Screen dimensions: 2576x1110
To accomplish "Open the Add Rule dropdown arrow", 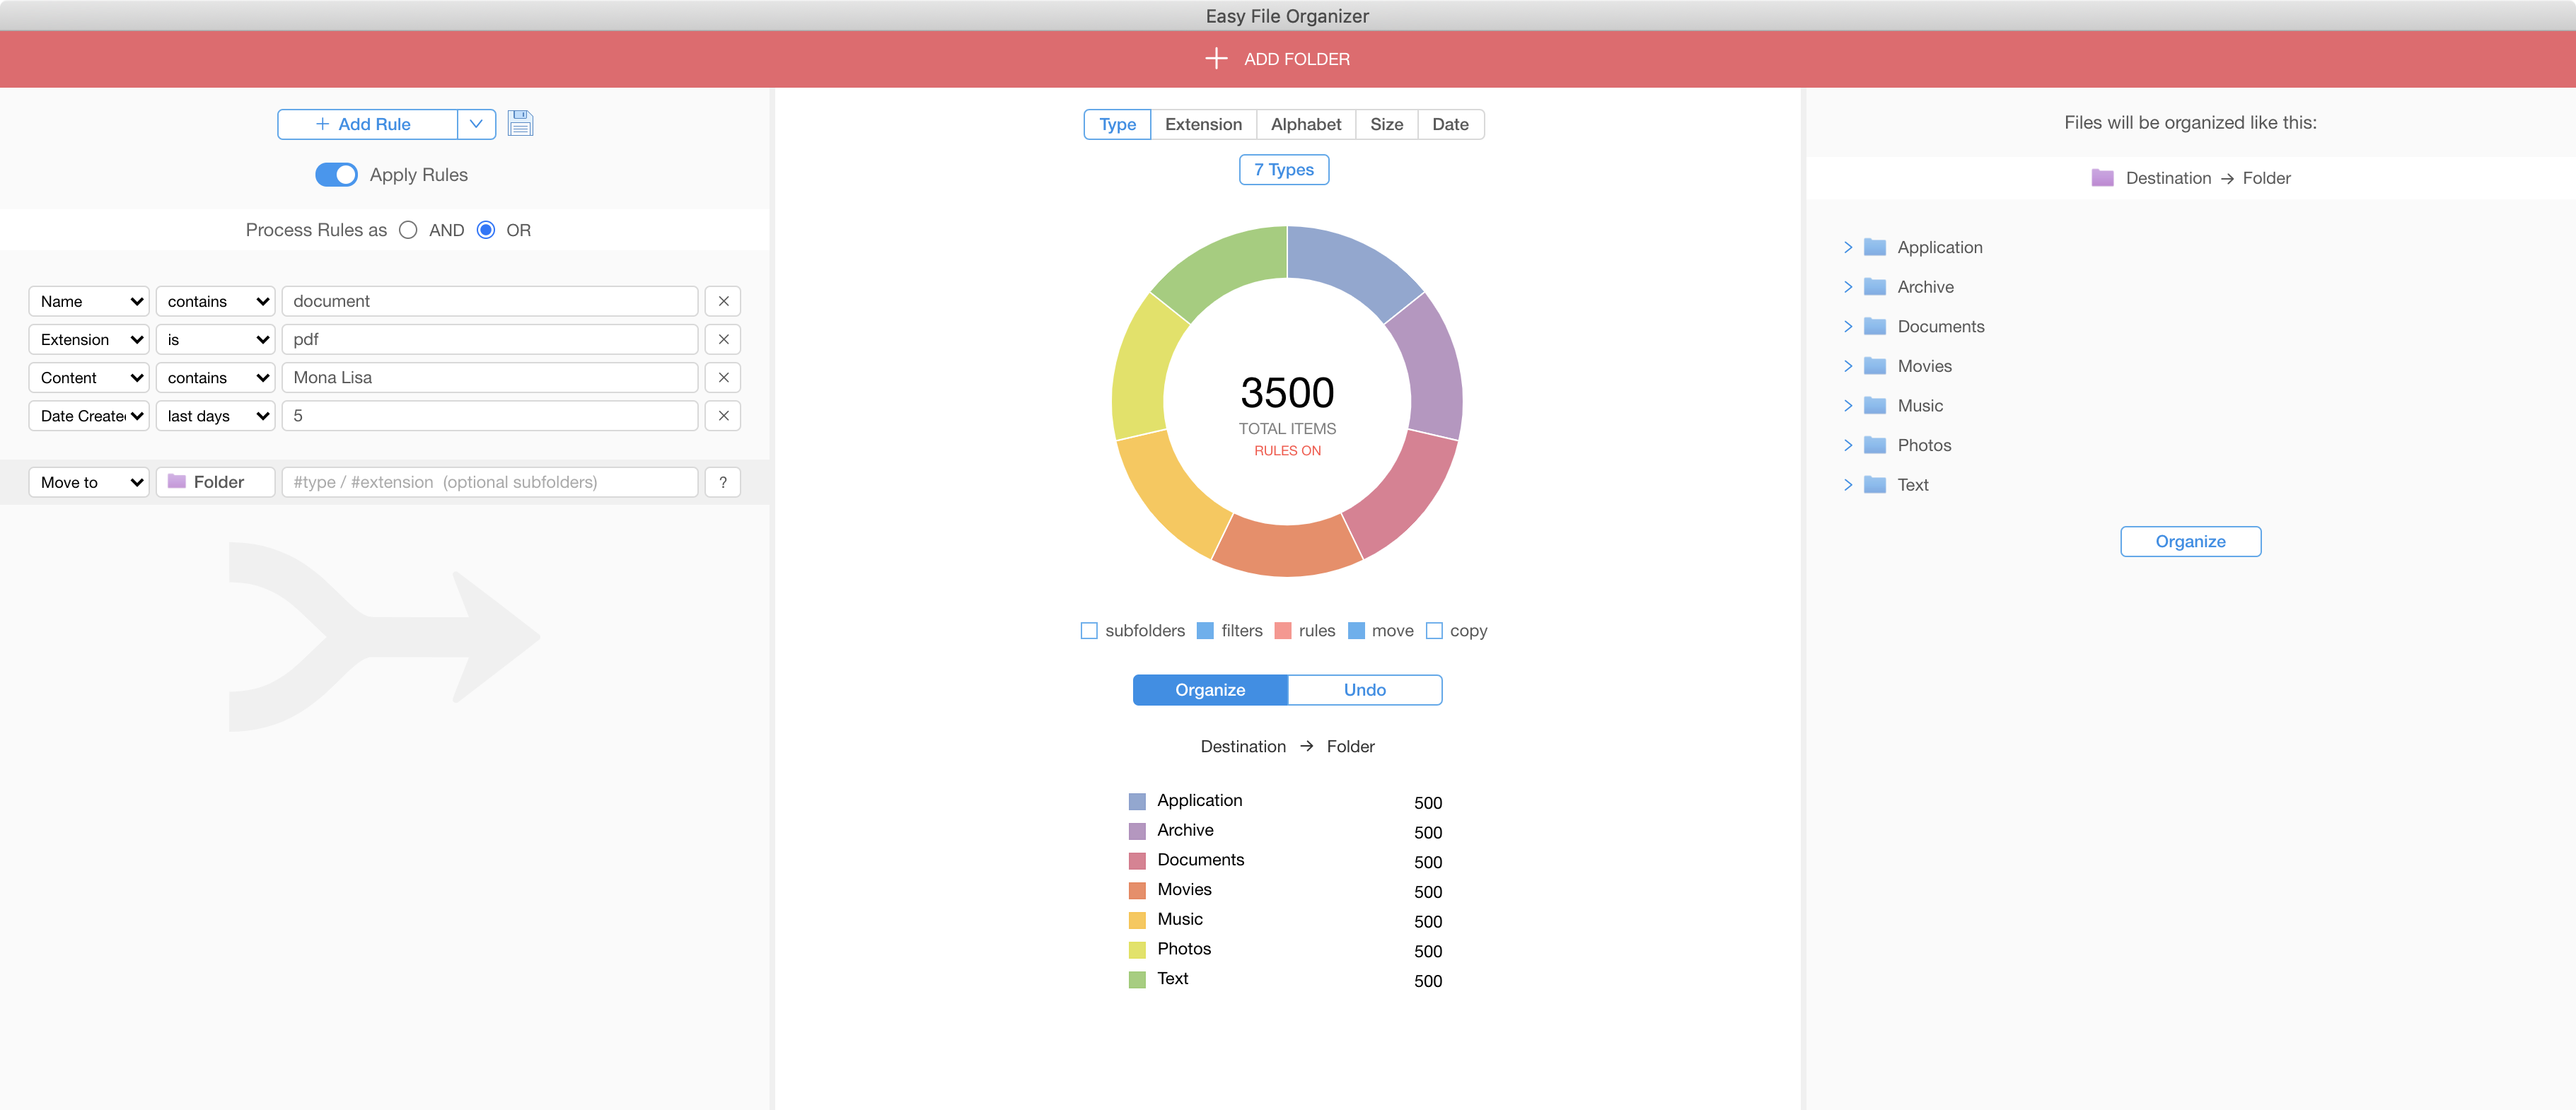I will tap(476, 124).
